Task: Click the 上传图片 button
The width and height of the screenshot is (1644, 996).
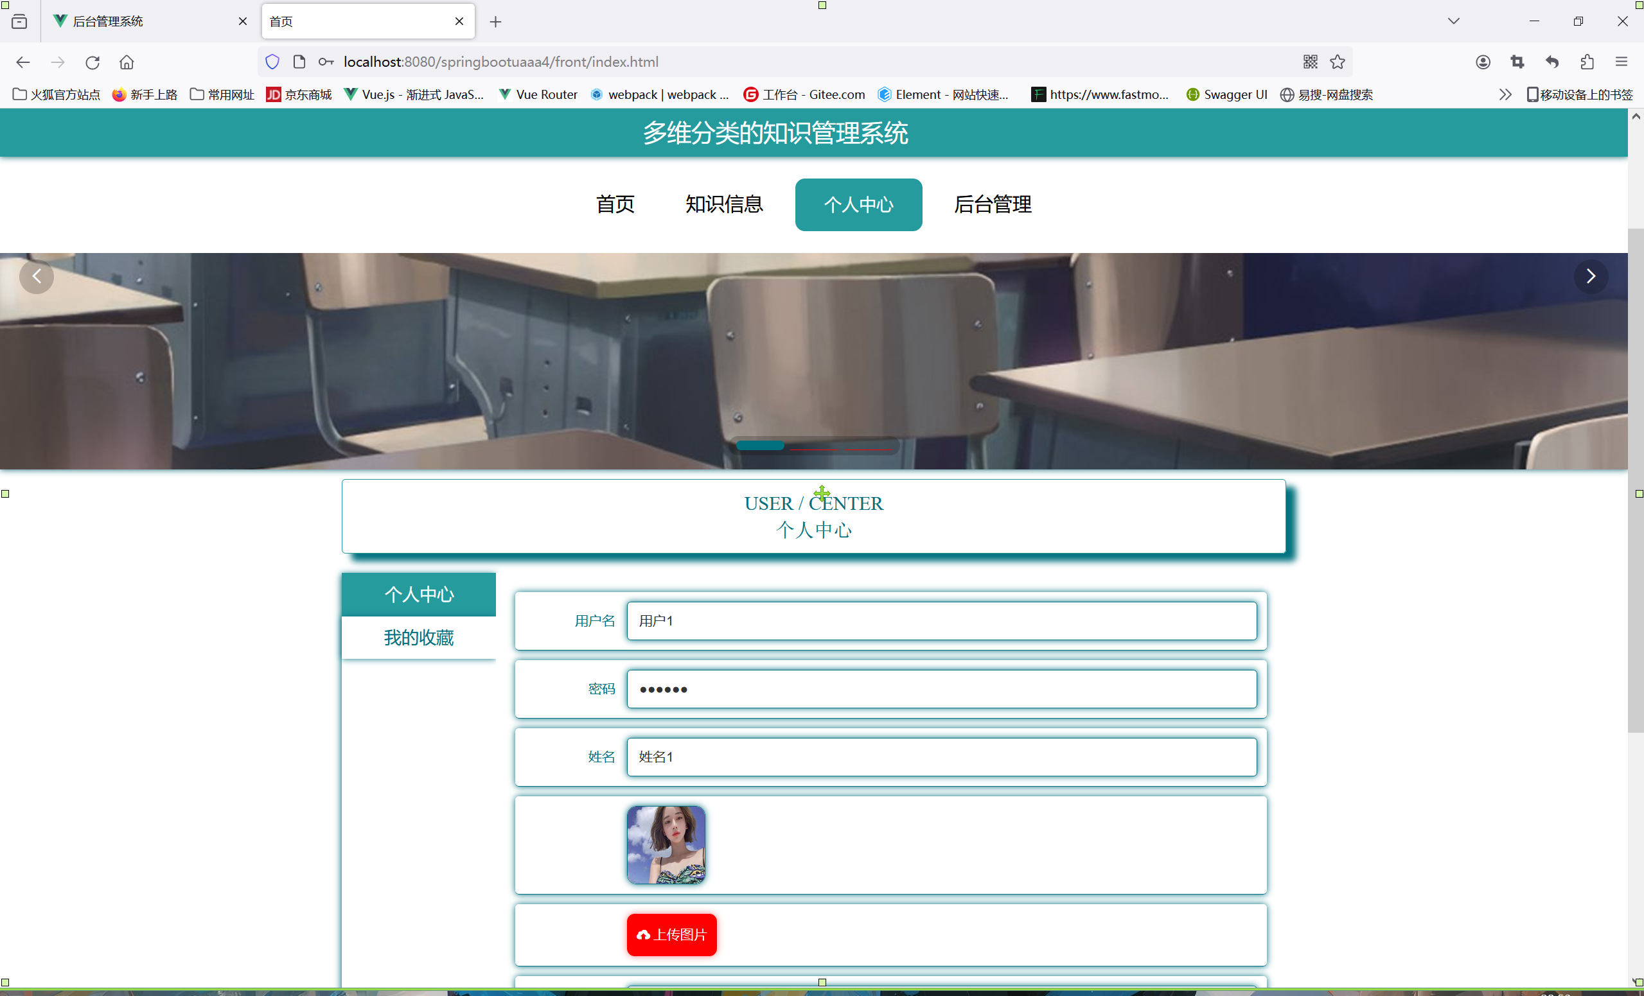Action: (x=671, y=934)
